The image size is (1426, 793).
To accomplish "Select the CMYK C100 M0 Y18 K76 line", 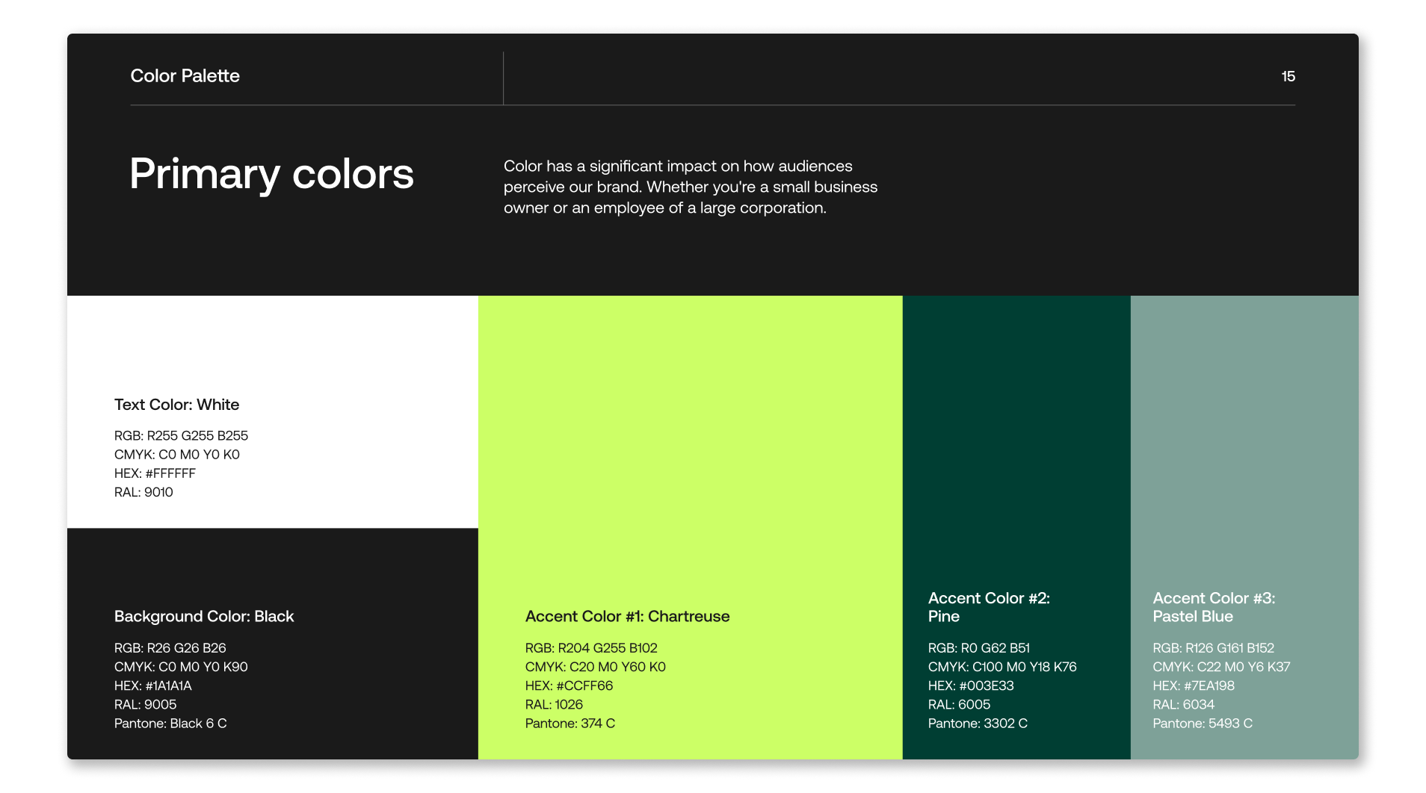I will pyautogui.click(x=1001, y=667).
